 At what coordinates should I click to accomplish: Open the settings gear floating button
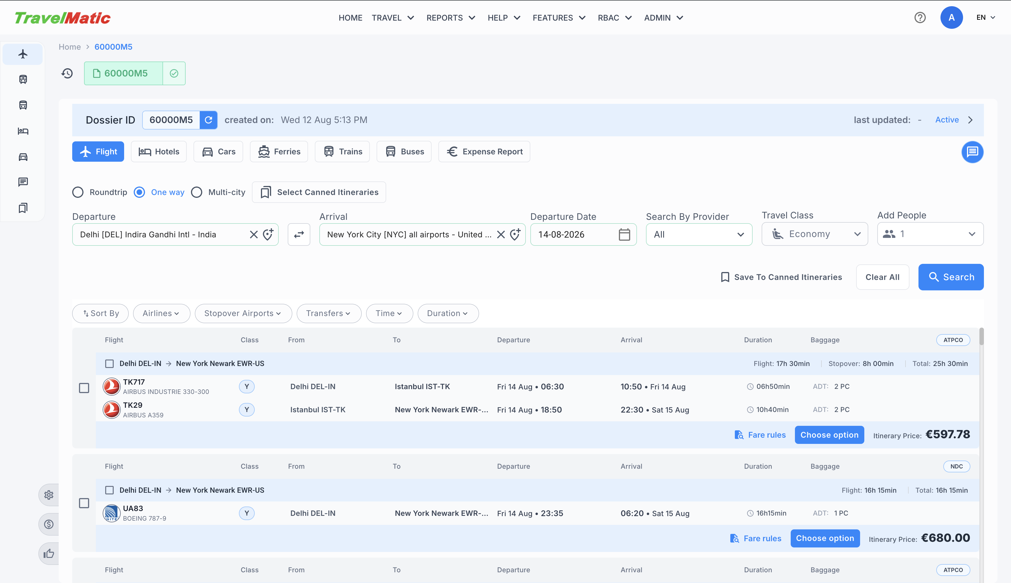[49, 495]
